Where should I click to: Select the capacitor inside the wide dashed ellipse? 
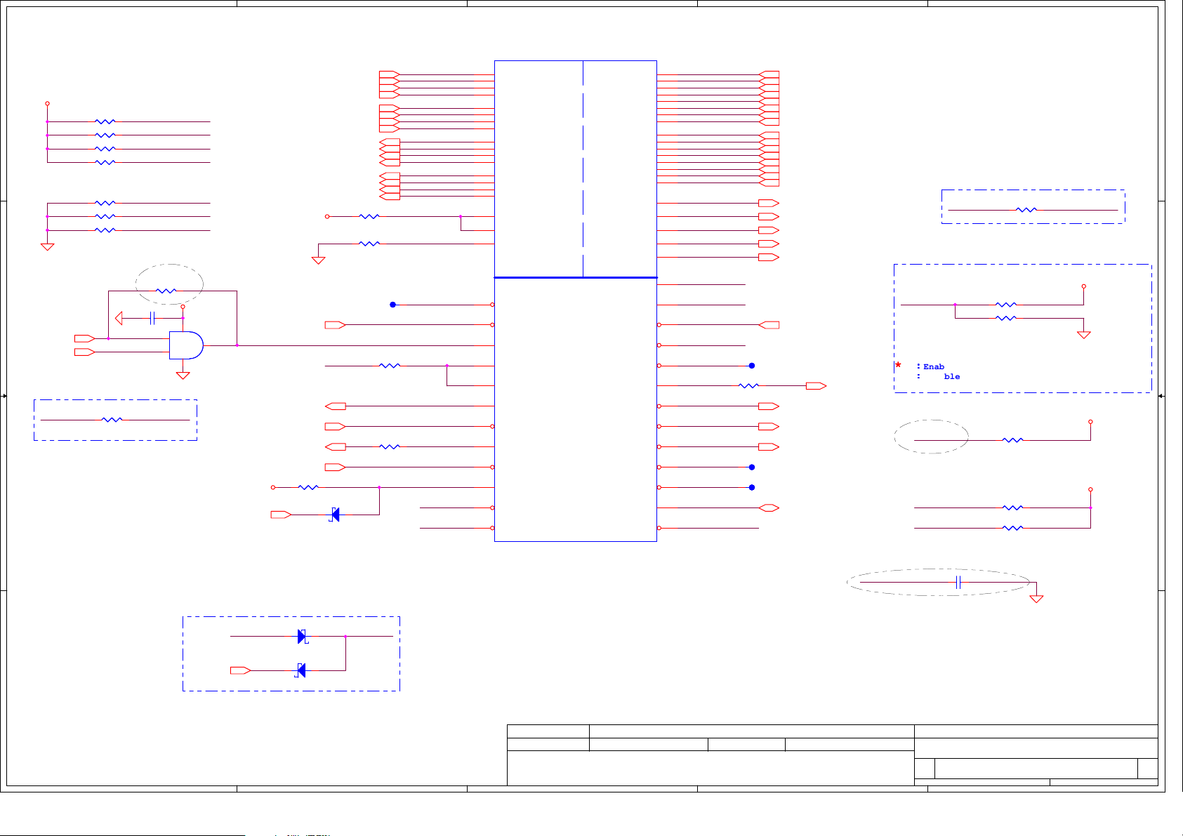point(958,582)
